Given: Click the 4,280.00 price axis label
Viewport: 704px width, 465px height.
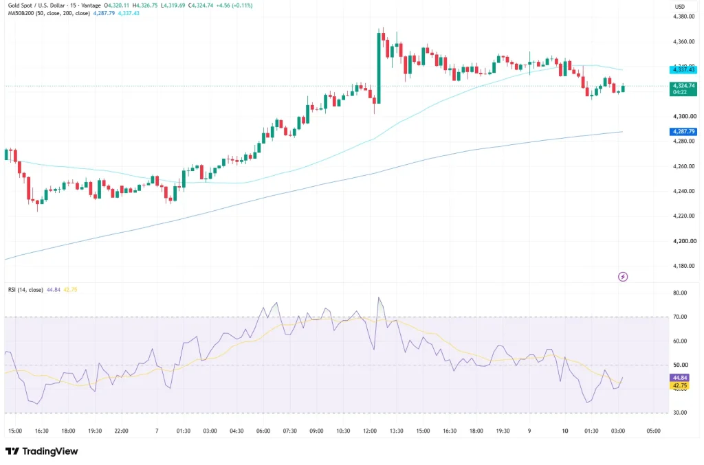Looking at the screenshot, I should point(684,141).
